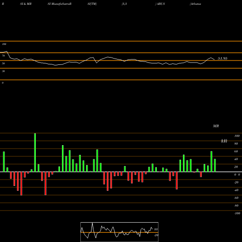Click the '-40' label on MR axis
Viewport: 242px width, 242px height.
tap(236, 190)
